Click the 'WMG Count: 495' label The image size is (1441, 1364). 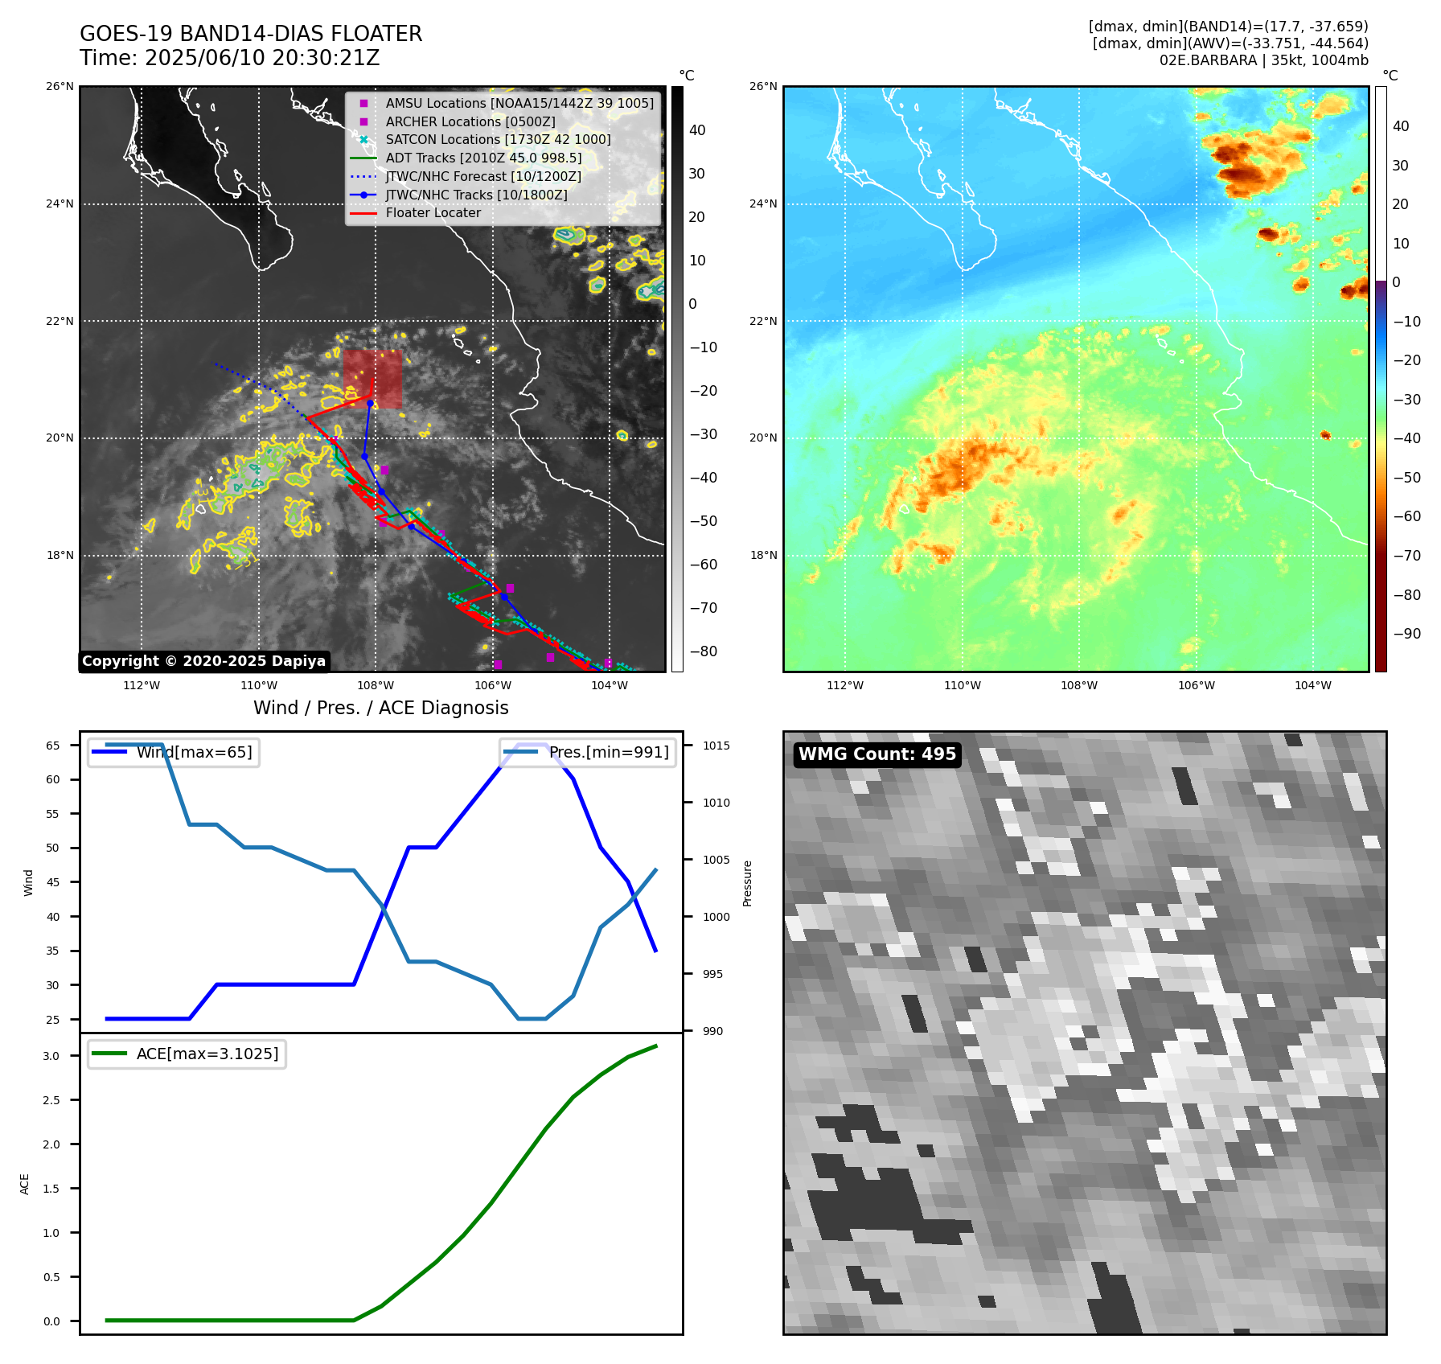pos(877,754)
